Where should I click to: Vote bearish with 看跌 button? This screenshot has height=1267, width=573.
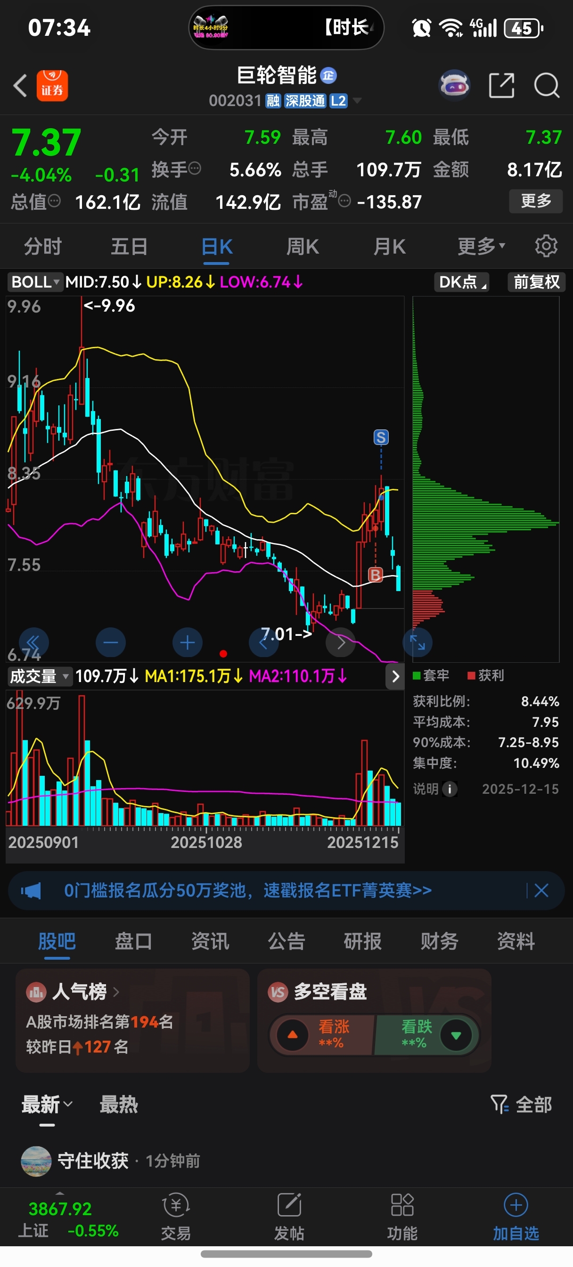[x=426, y=1034]
